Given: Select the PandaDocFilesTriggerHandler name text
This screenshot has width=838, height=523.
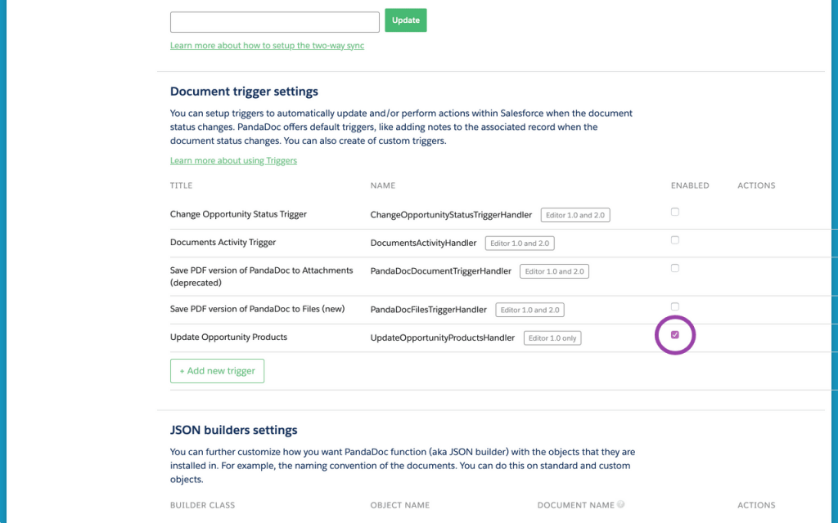Looking at the screenshot, I should tap(429, 310).
